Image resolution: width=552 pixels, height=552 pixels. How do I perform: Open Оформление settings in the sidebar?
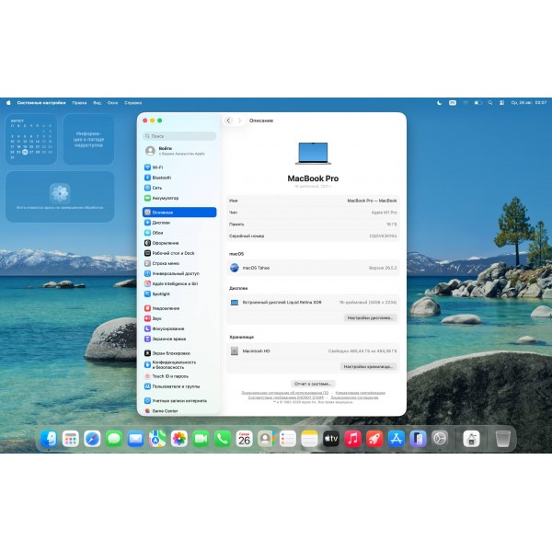pos(179,243)
